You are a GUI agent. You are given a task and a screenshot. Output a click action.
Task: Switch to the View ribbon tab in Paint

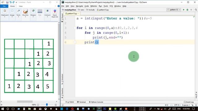[21, 6]
